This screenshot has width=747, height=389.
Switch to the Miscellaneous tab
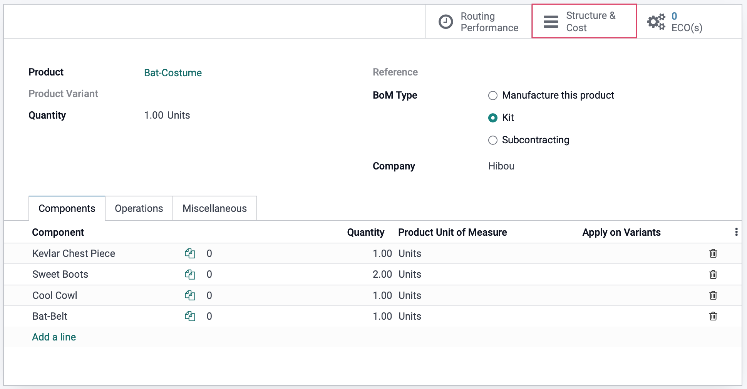pyautogui.click(x=215, y=208)
